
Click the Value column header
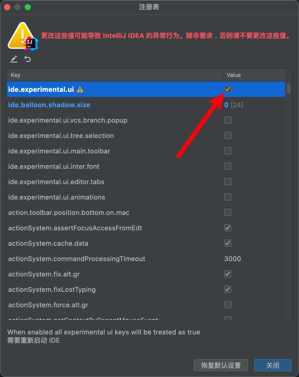[x=254, y=75]
